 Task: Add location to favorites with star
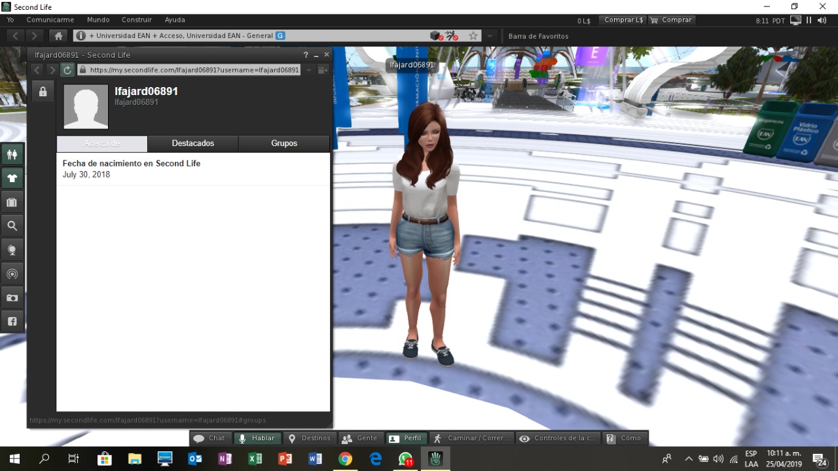[473, 36]
